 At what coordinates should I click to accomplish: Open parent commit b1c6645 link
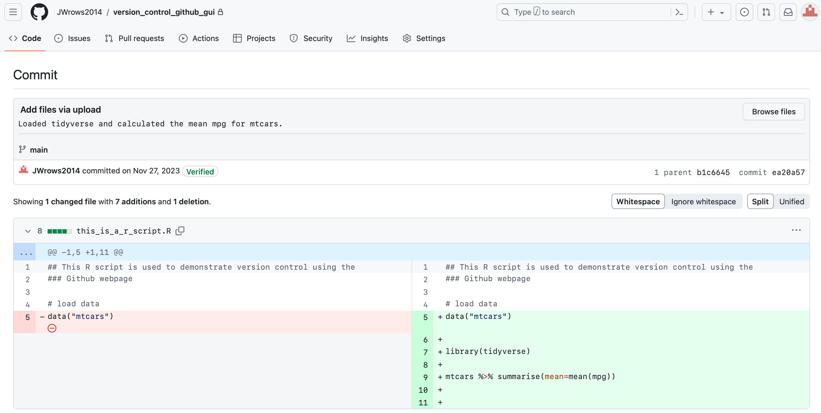713,172
